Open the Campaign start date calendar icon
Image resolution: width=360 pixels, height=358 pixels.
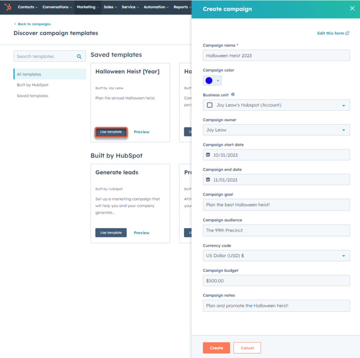click(x=208, y=154)
